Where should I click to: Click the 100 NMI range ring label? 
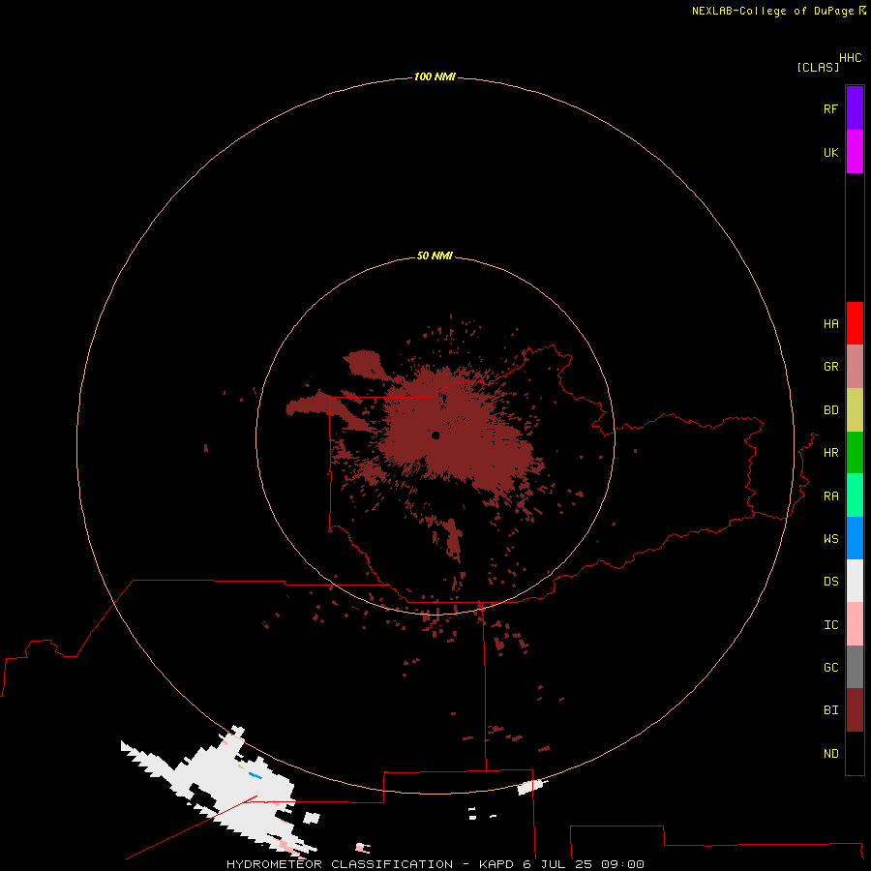(435, 76)
